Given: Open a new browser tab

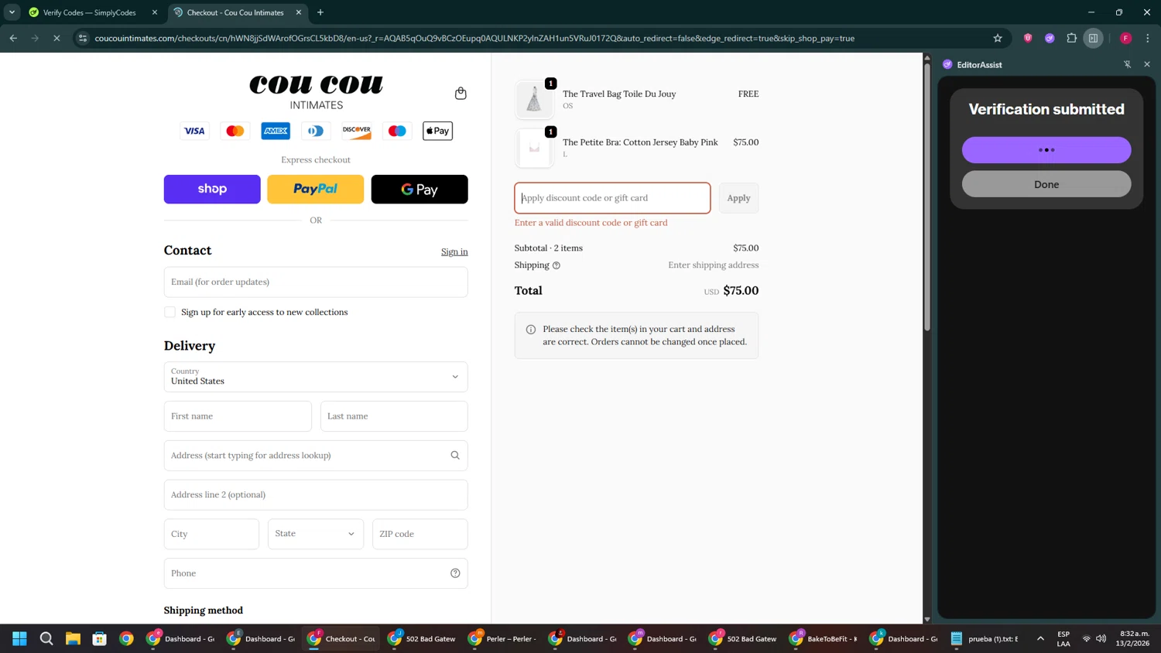Looking at the screenshot, I should (320, 12).
